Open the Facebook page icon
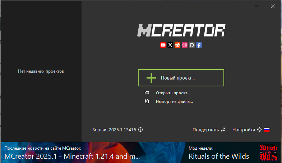The height and width of the screenshot is (163, 282). (x=199, y=45)
